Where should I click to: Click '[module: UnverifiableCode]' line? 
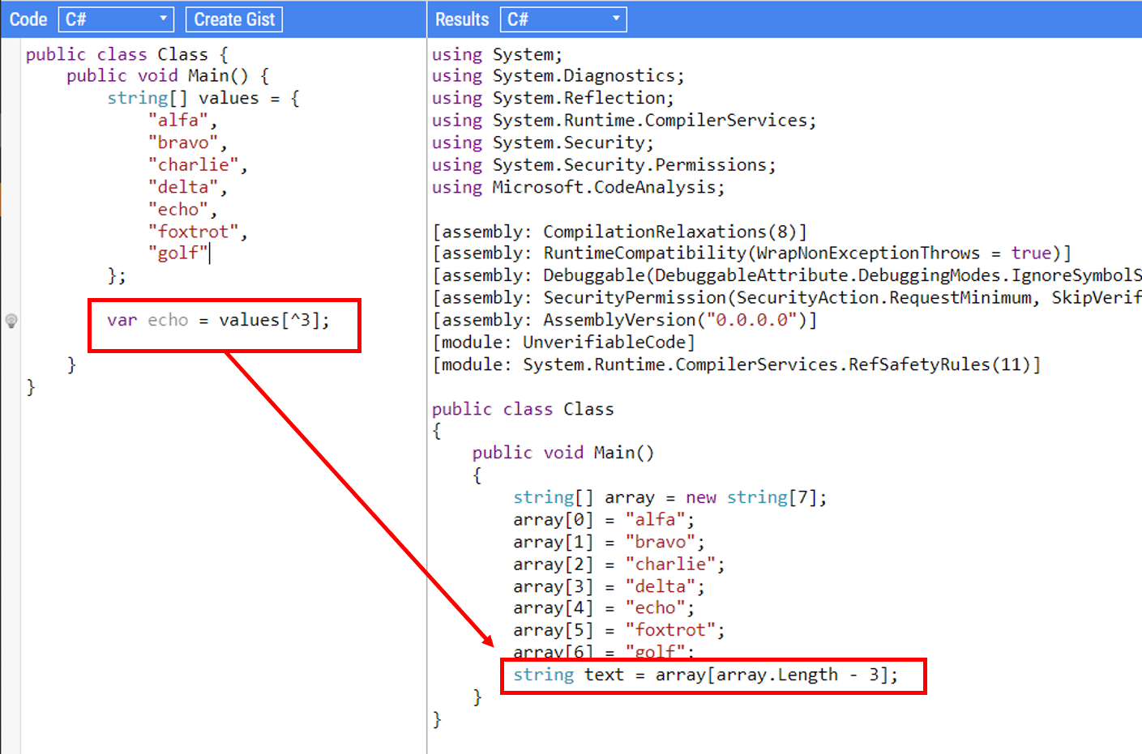(x=564, y=342)
